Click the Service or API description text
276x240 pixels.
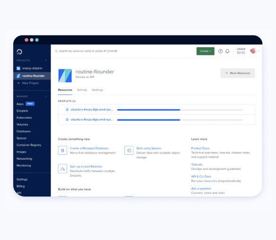(x=85, y=77)
